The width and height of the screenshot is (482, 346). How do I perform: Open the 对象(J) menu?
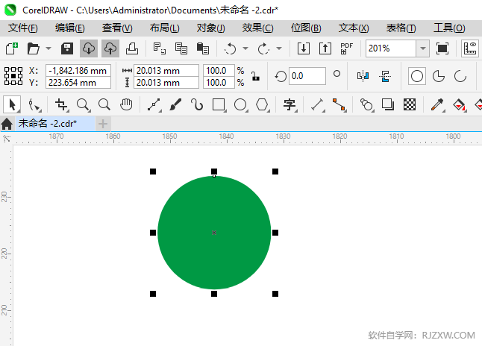click(x=211, y=28)
